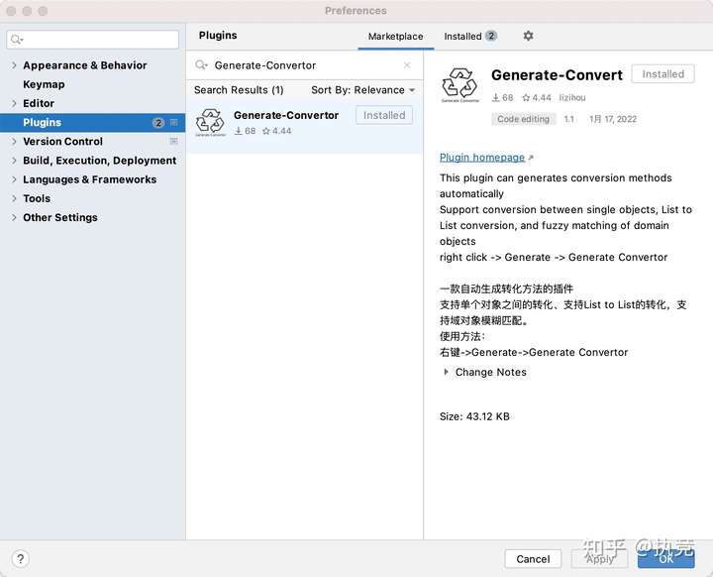Select Plugins in the settings tree
Viewport: 713px width, 577px height.
pyautogui.click(x=43, y=123)
